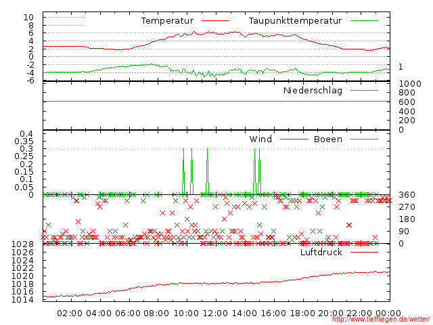Select the -2 temperature axis value
Viewport: 433px width, 325px height.
30,65
